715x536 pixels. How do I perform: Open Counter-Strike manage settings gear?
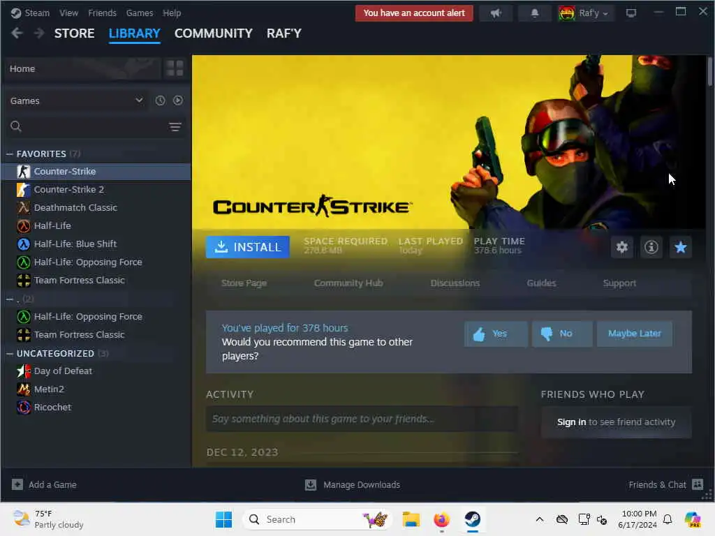pos(622,247)
